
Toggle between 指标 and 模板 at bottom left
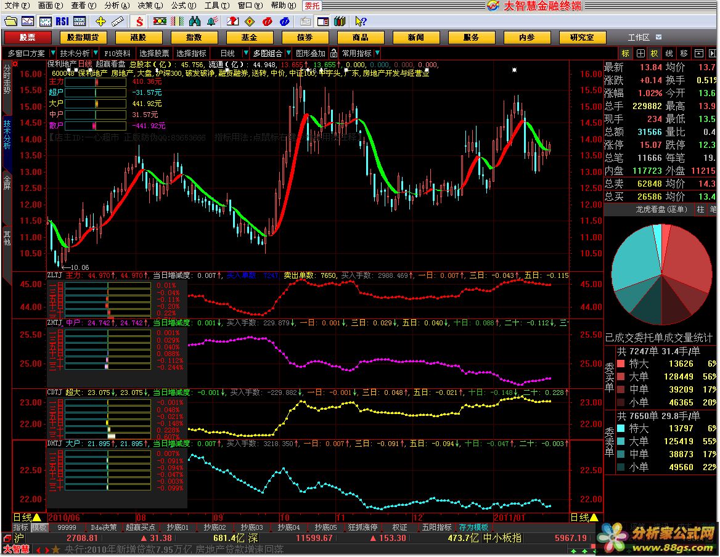[x=30, y=527]
